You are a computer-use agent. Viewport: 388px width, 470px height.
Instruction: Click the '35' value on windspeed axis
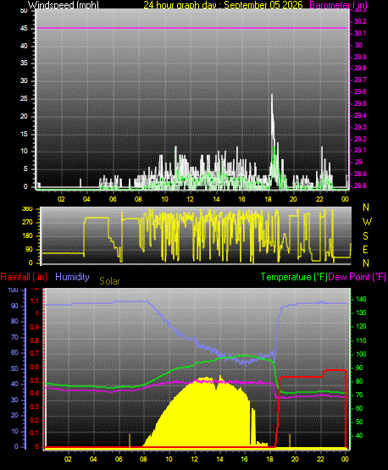click(24, 63)
